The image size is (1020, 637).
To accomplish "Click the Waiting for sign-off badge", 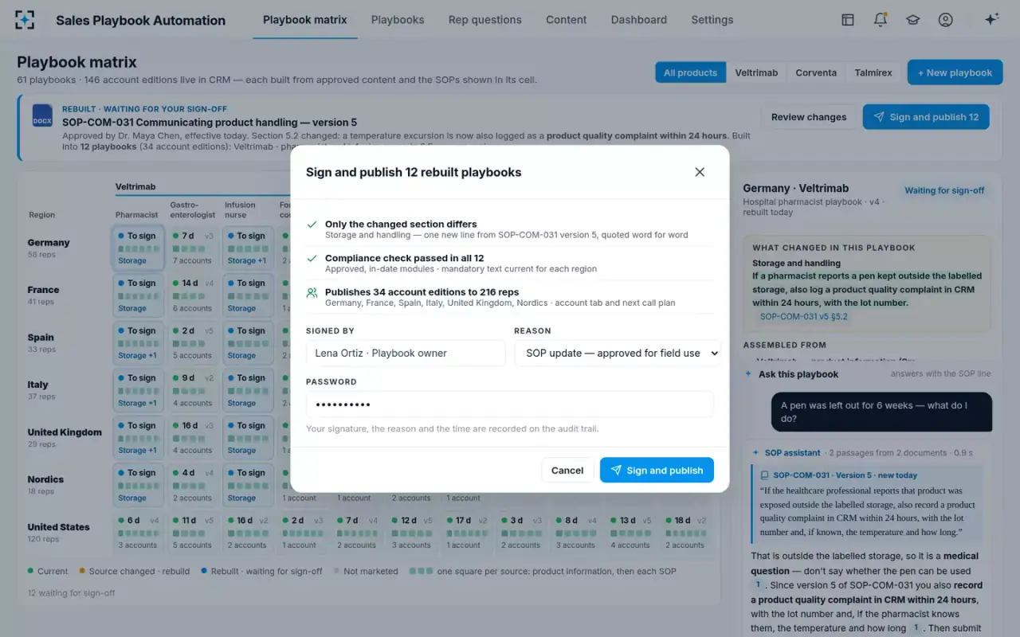I will click(944, 190).
